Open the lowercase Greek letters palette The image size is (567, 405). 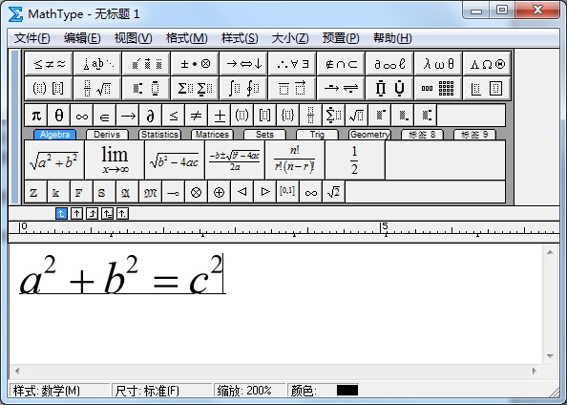[438, 64]
